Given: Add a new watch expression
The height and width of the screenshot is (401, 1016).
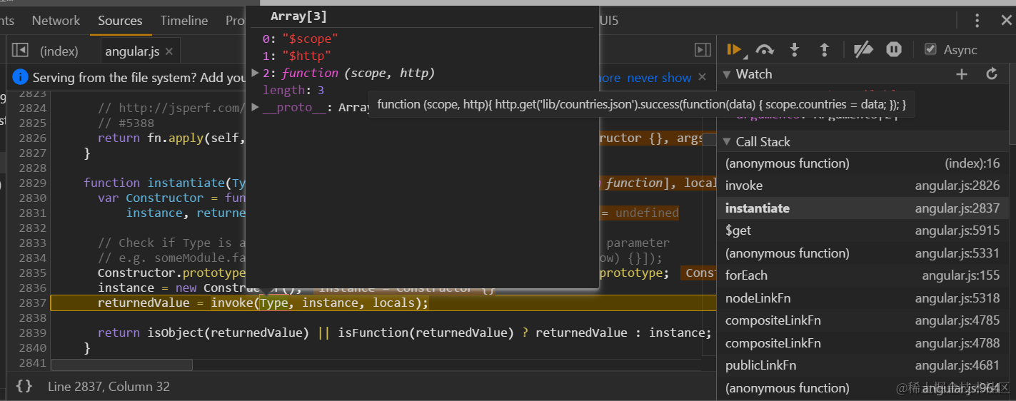Looking at the screenshot, I should (962, 74).
